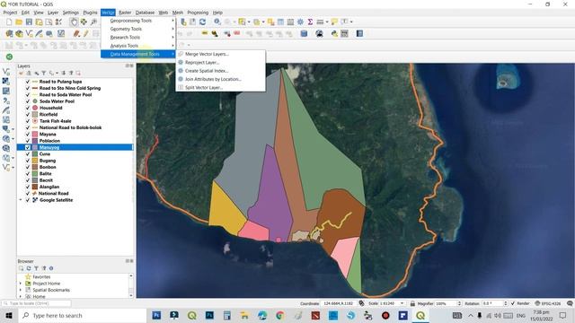
Task: Click the Poblacion layer purple color swatch
Action: (x=35, y=141)
